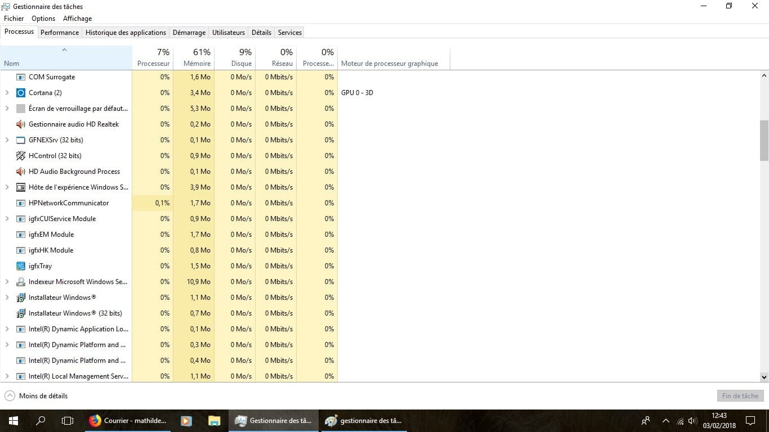This screenshot has height=432, width=769.
Task: Switch to Historique des applications tab
Action: pos(126,33)
